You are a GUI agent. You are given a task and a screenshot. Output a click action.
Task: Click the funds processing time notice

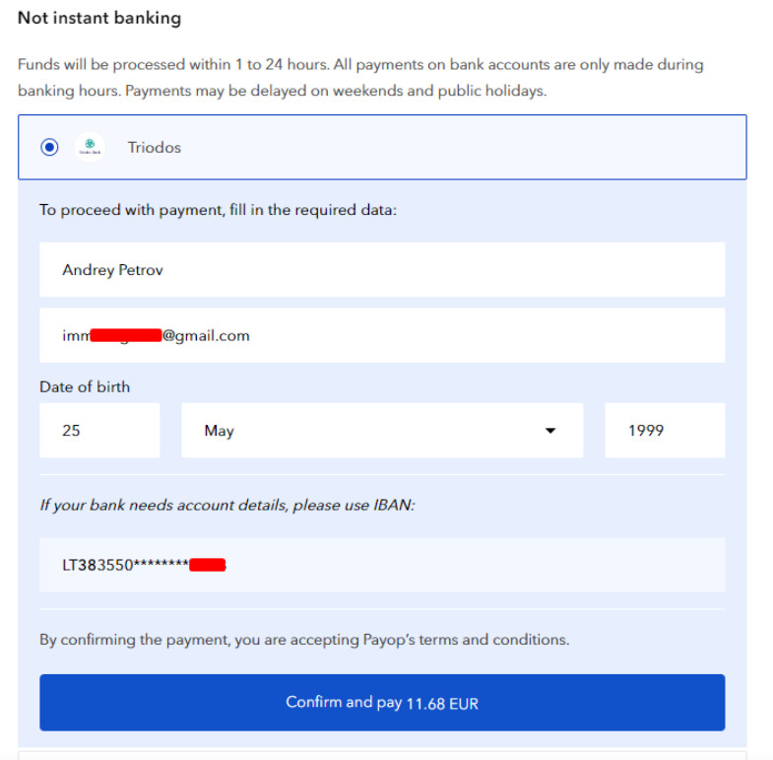[x=360, y=78]
